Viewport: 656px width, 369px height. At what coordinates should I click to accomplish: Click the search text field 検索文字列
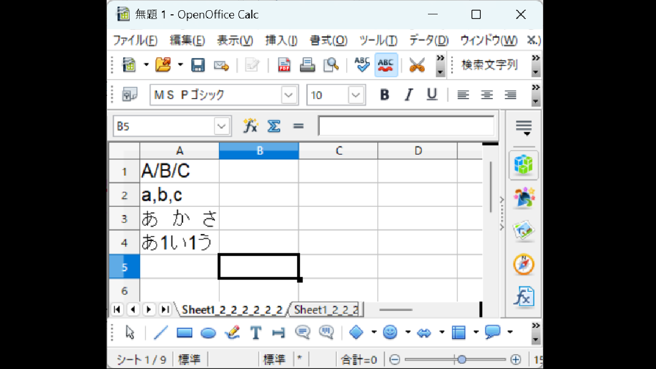pos(490,65)
